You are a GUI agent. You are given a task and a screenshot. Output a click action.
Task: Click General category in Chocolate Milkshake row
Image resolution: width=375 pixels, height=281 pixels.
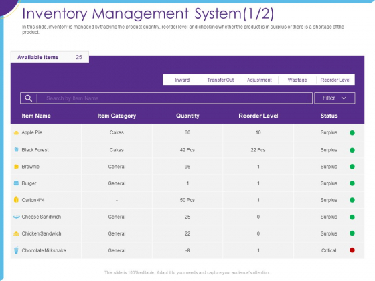[117, 250]
